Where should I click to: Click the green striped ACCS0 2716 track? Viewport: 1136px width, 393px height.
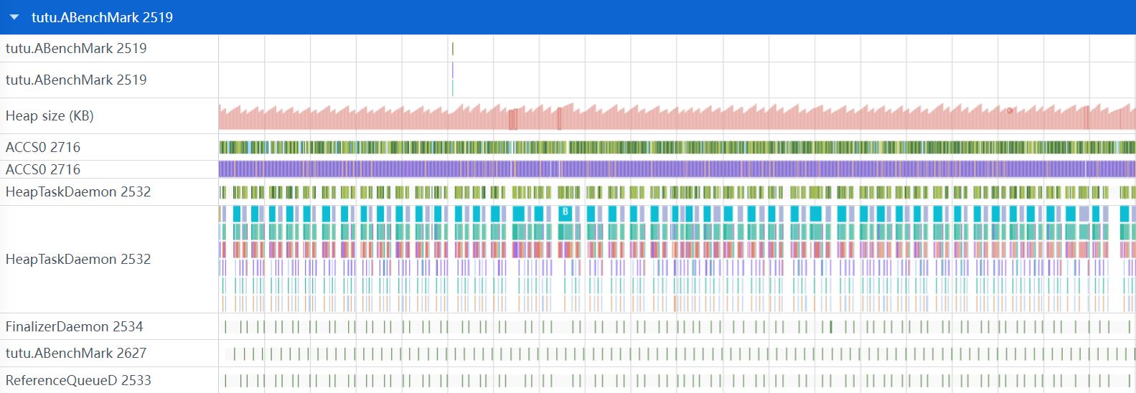(675, 147)
